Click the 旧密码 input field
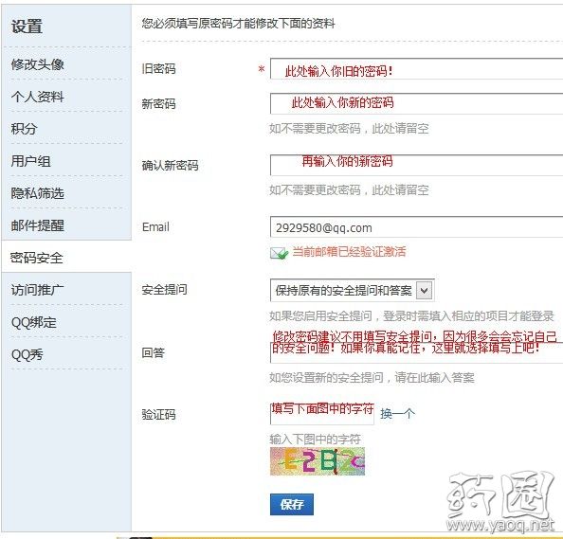Screen dimensions: 563x539 416,68
